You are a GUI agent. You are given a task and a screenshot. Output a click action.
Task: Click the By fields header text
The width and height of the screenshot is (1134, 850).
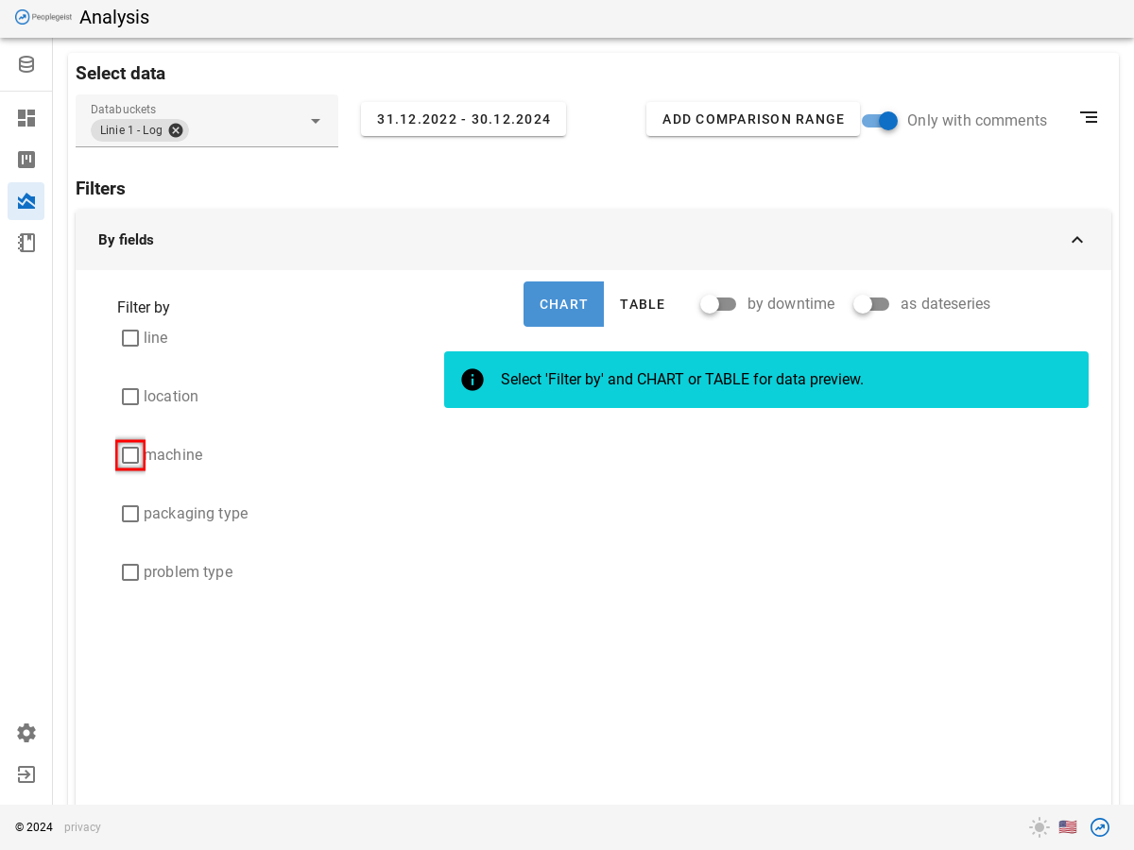pos(126,240)
